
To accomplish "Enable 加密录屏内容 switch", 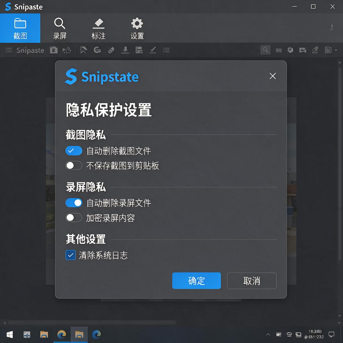I will tap(74, 218).
